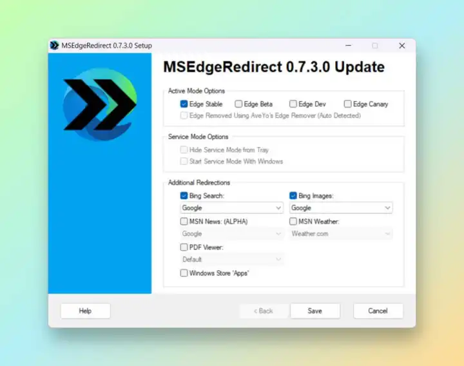
Task: Click the Help button
Action: click(x=85, y=311)
